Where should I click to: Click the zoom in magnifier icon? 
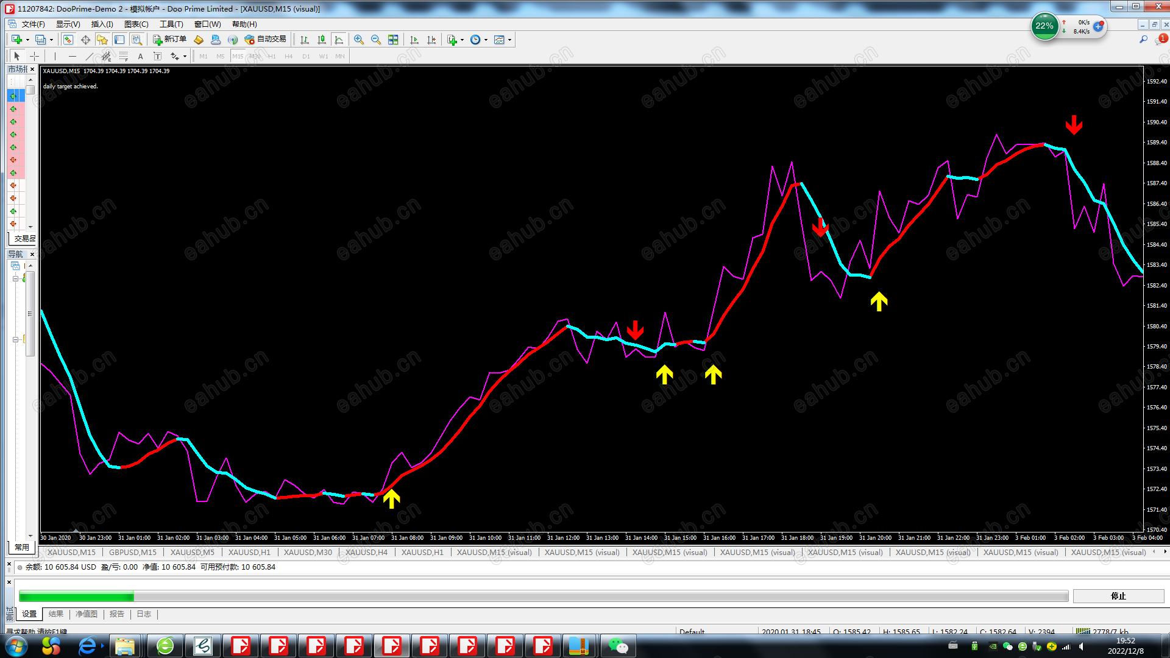[359, 40]
